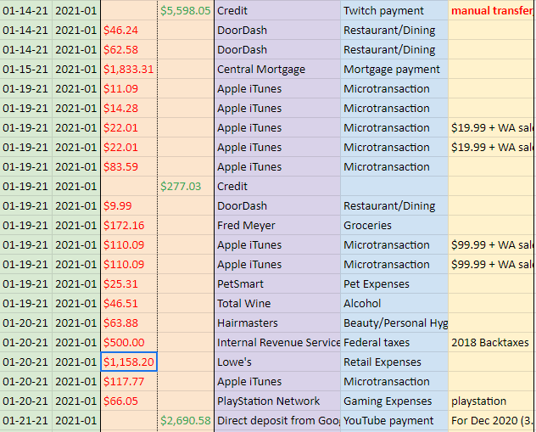Select the YouTube payment category cell
The image size is (536, 432).
[x=394, y=420]
